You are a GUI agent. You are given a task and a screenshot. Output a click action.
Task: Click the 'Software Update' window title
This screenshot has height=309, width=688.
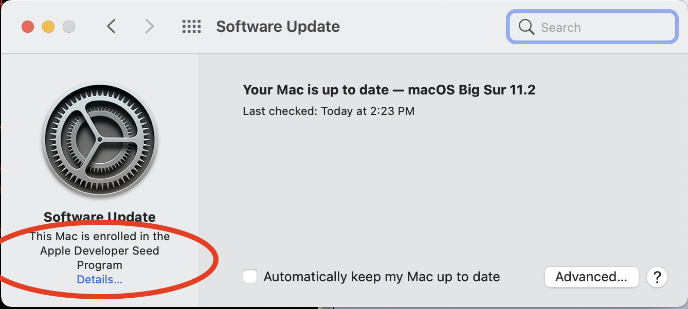(x=278, y=27)
